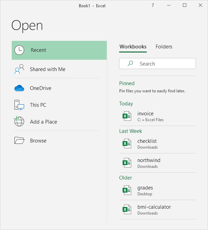
Task: Select the OneDrive label in the sidebar
Action: pyautogui.click(x=41, y=88)
